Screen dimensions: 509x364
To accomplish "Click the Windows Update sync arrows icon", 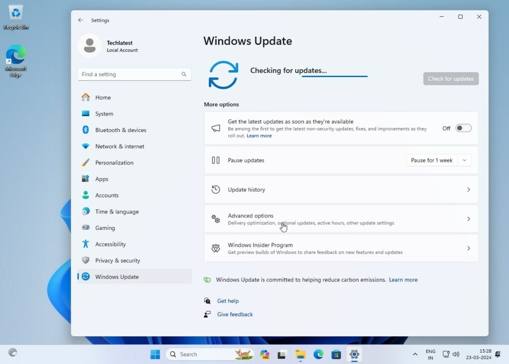I will [x=223, y=75].
